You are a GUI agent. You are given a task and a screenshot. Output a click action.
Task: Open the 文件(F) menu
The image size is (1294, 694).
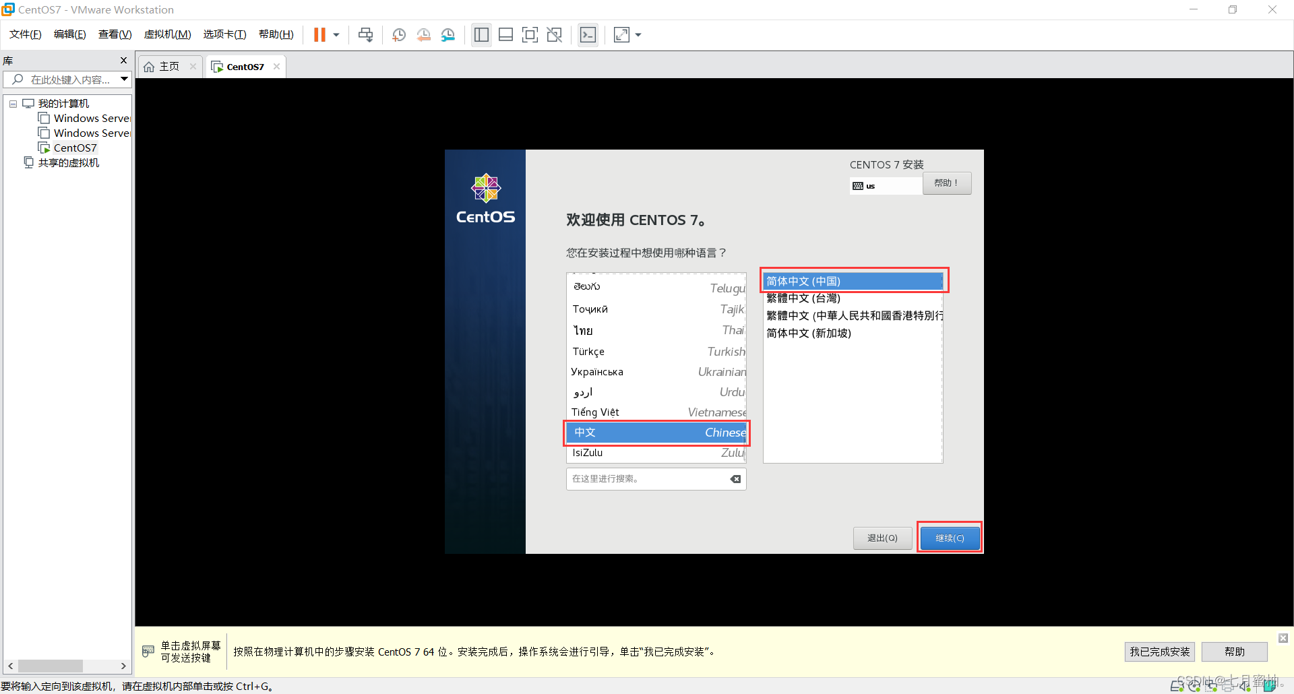[x=26, y=34]
